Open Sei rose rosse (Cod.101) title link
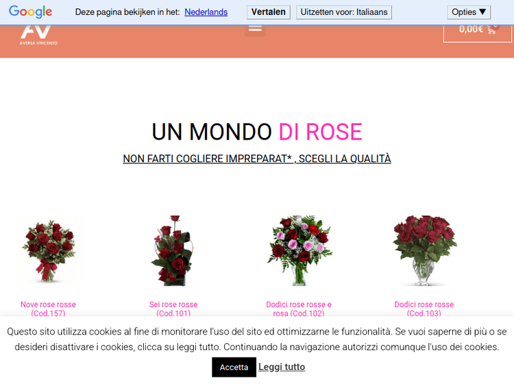The height and width of the screenshot is (385, 514). coord(173,309)
